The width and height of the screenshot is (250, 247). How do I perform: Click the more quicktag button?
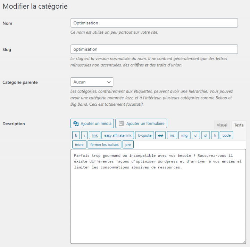point(79,145)
